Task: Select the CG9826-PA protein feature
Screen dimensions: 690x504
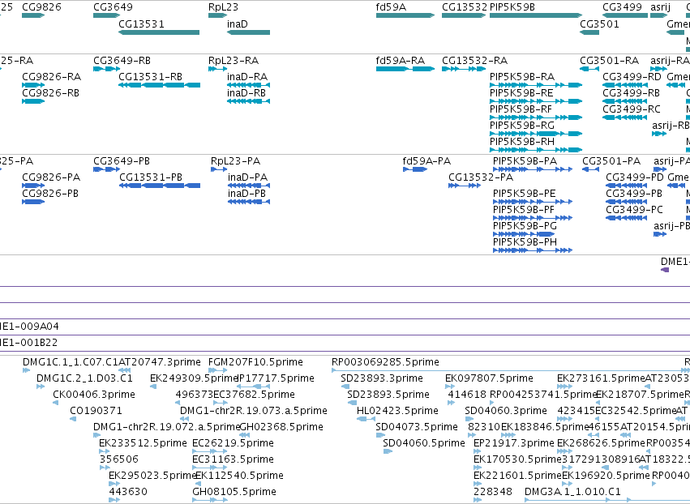Action: tap(33, 186)
